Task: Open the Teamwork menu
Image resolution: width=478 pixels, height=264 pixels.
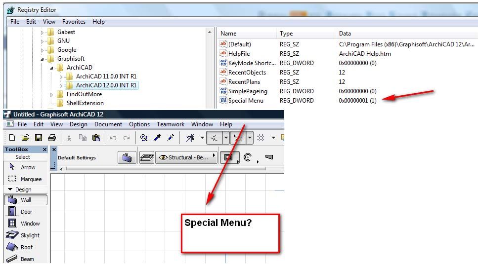Action: (x=171, y=124)
